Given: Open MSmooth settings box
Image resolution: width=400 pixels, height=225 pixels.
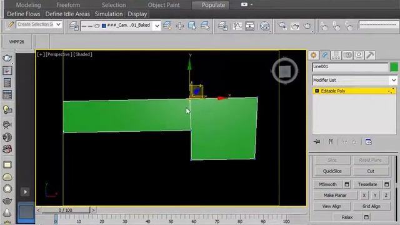Looking at the screenshot, I should [347, 184].
